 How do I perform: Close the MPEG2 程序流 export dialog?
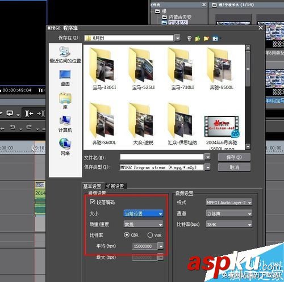261,28
